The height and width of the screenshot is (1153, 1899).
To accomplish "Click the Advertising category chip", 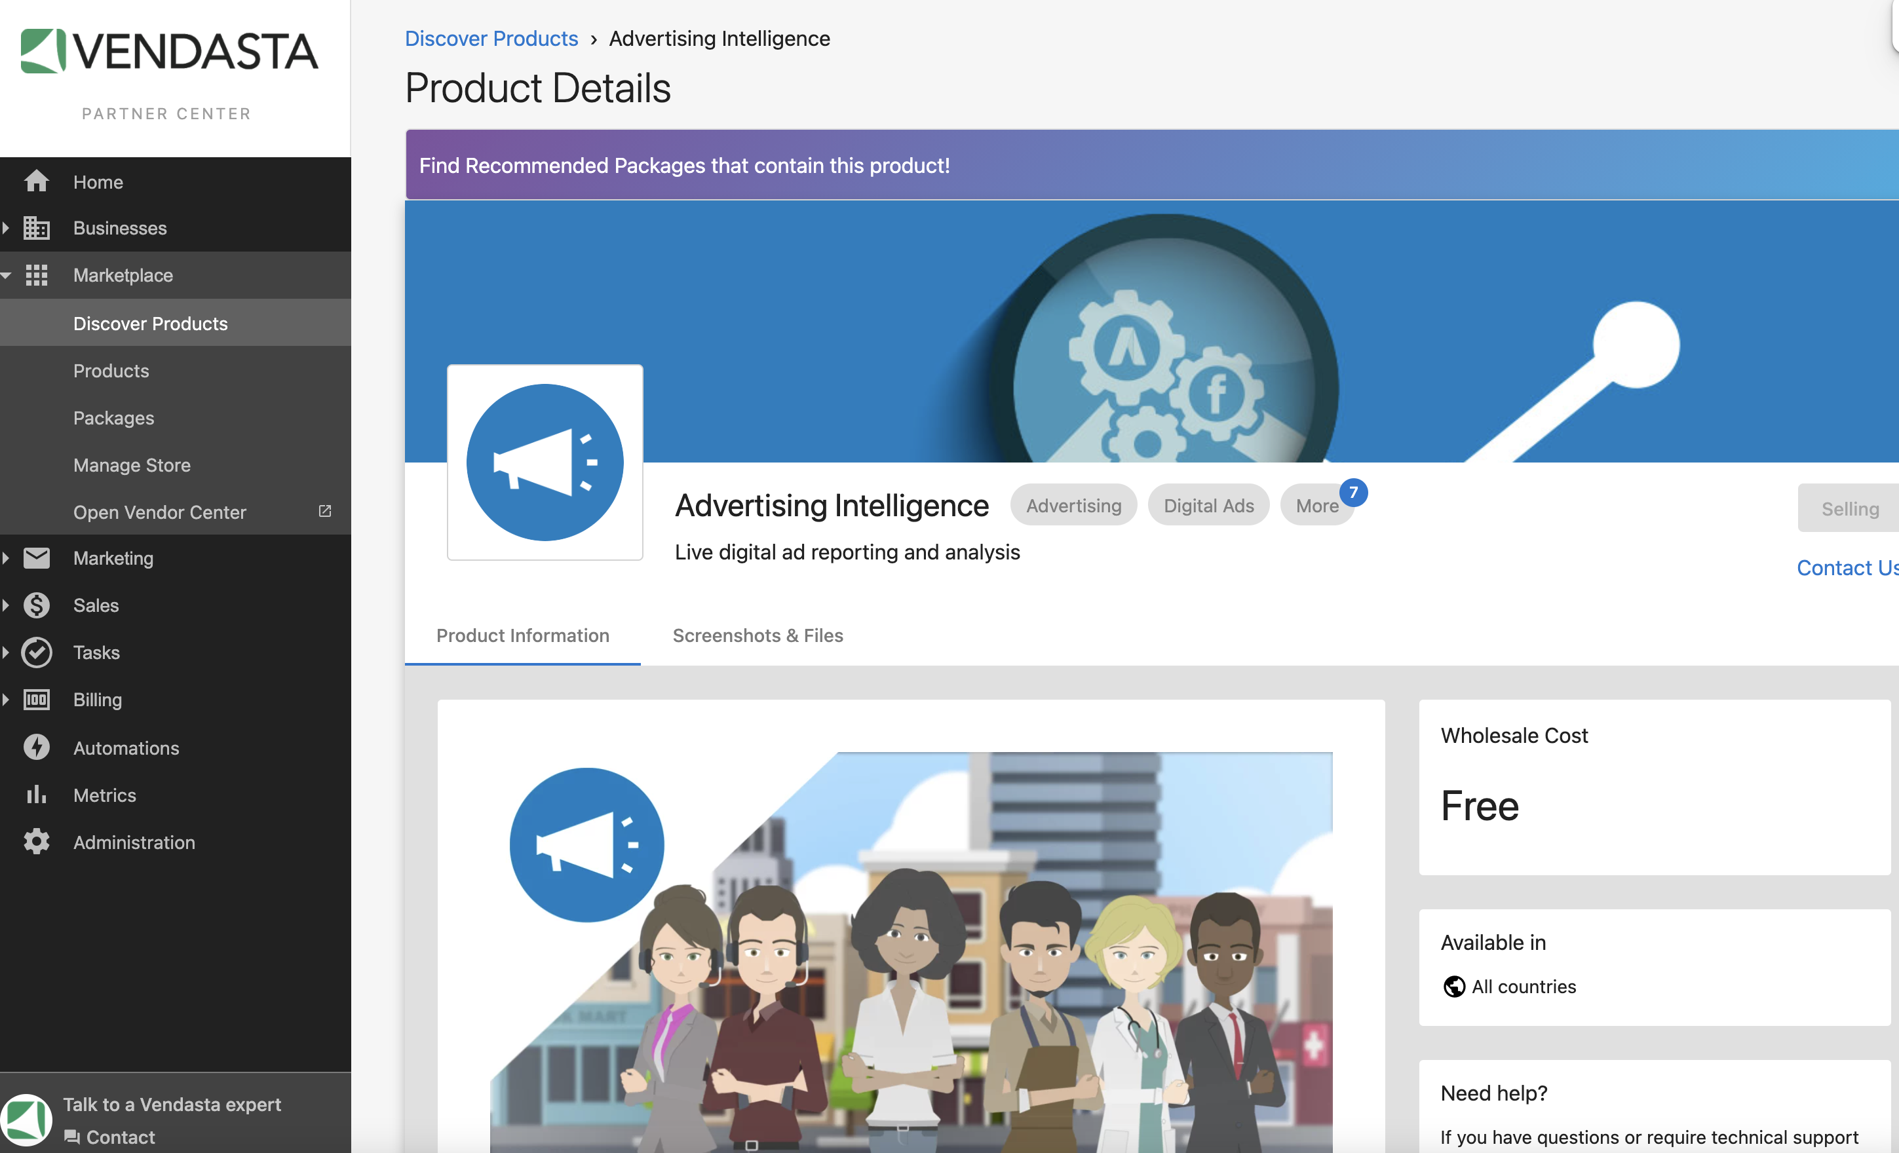I will 1073,506.
